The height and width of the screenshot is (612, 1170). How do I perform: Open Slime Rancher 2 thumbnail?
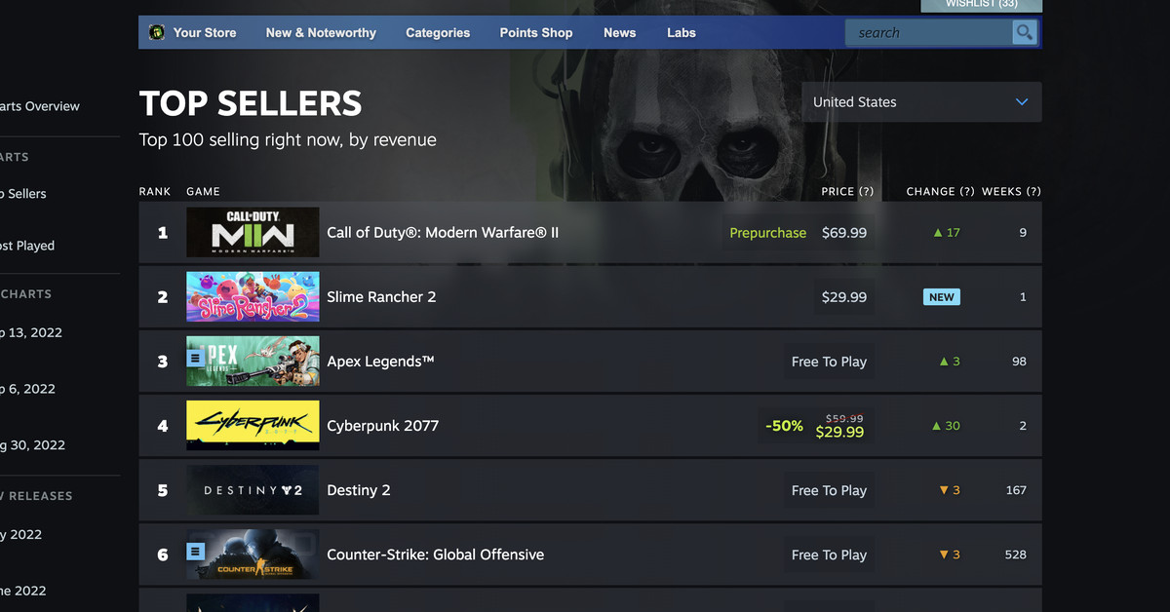[x=253, y=296]
